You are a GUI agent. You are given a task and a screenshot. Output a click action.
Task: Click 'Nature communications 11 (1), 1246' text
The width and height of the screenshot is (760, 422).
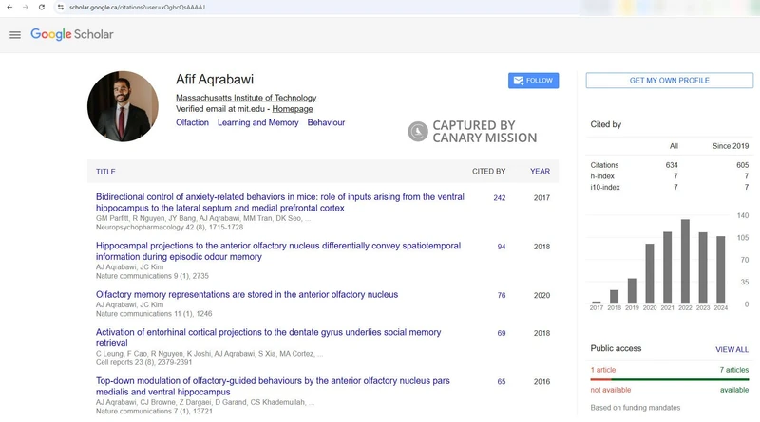click(x=154, y=314)
